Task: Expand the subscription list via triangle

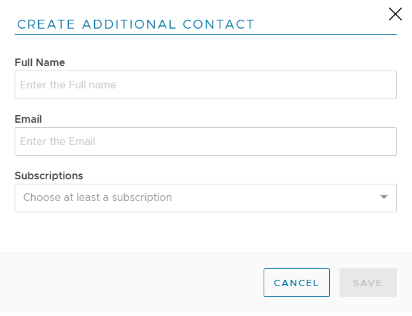Action: pos(384,197)
